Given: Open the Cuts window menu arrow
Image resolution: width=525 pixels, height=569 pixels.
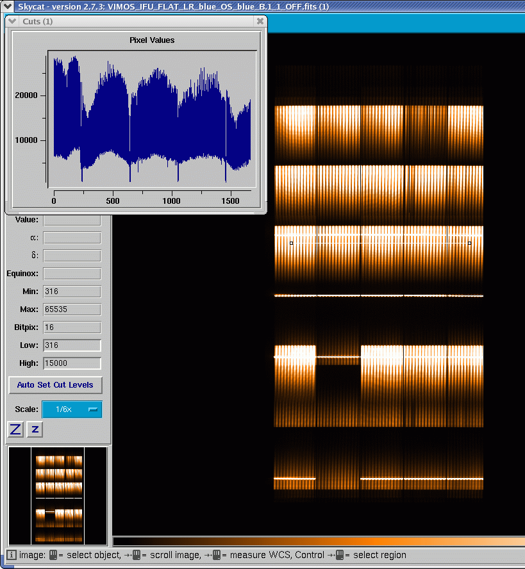Looking at the screenshot, I should (12, 21).
